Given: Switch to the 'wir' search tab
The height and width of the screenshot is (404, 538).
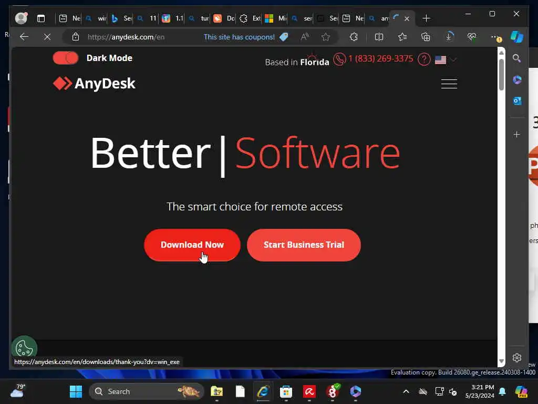Looking at the screenshot, I should point(96,18).
